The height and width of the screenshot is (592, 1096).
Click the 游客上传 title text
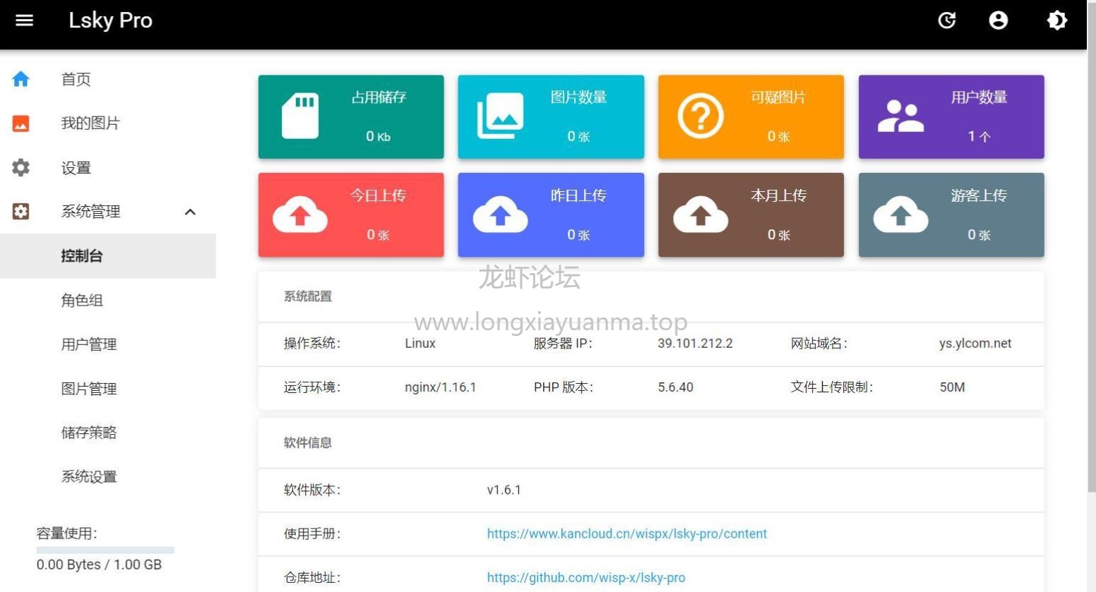pyautogui.click(x=979, y=195)
